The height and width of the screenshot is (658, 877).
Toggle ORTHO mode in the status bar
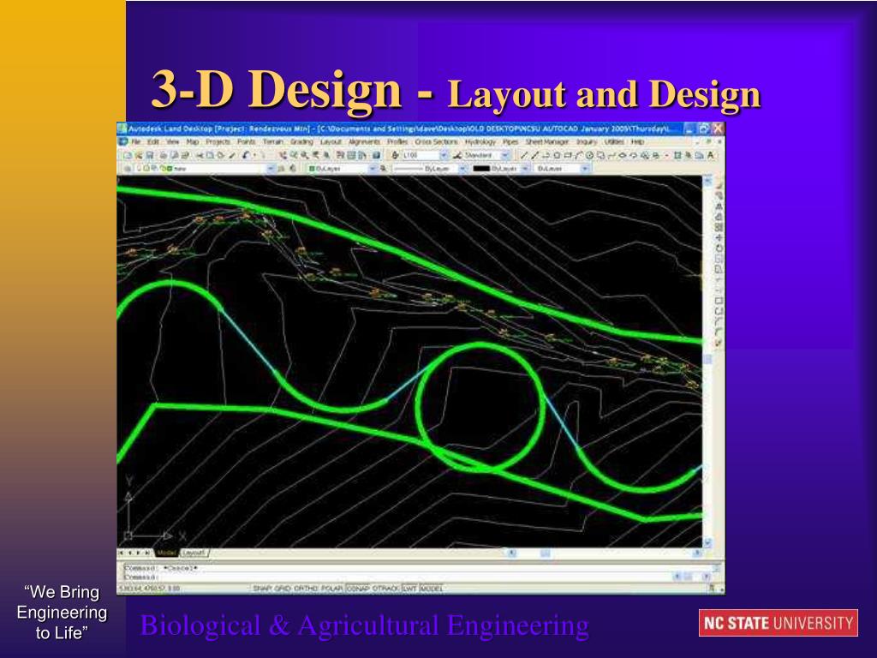point(306,588)
